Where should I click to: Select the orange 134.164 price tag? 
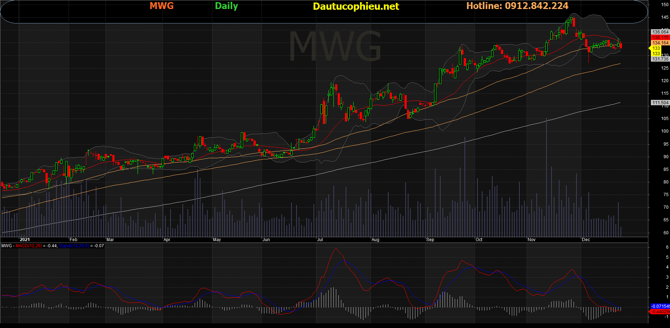coord(660,43)
